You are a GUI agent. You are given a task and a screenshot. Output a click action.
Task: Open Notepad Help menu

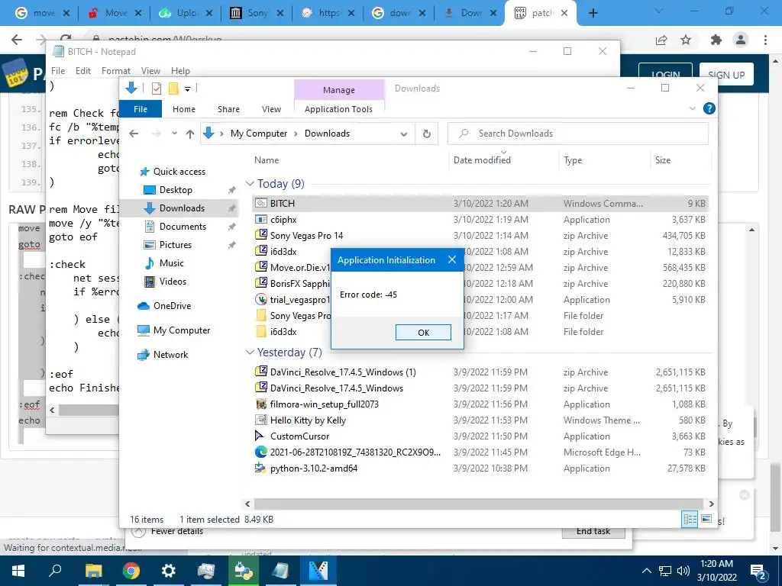[180, 71]
